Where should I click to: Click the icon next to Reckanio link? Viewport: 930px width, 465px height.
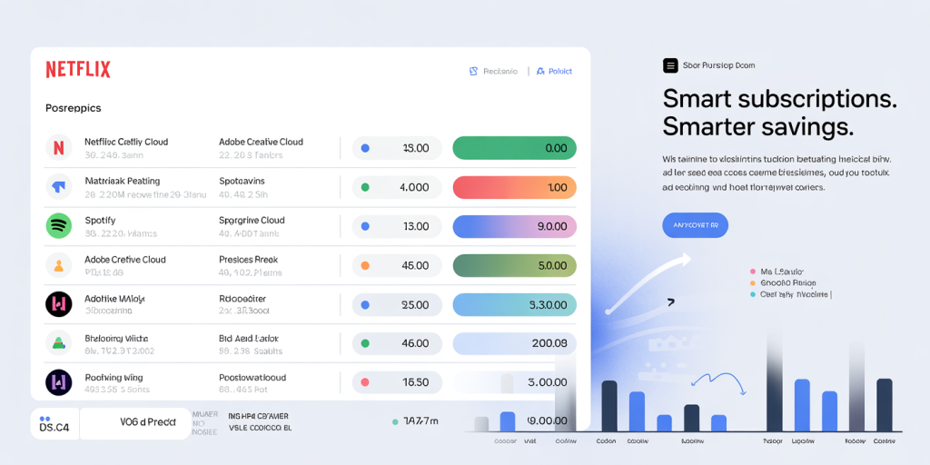pos(473,71)
